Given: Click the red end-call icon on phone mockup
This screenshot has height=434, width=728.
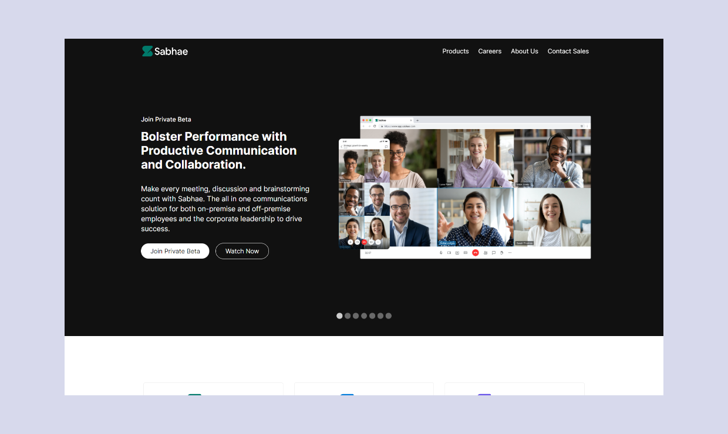Looking at the screenshot, I should [364, 242].
